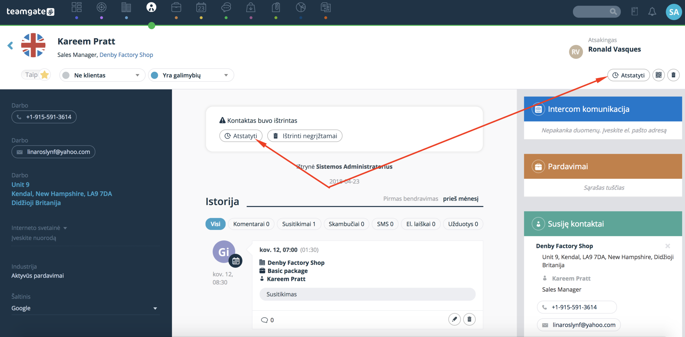Open the leads target icon in navbar
This screenshot has width=685, height=337.
[x=101, y=7]
